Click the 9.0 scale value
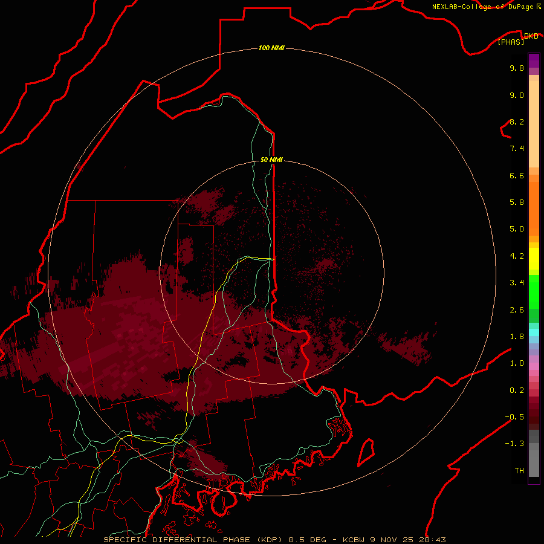This screenshot has width=544, height=544. 517,95
